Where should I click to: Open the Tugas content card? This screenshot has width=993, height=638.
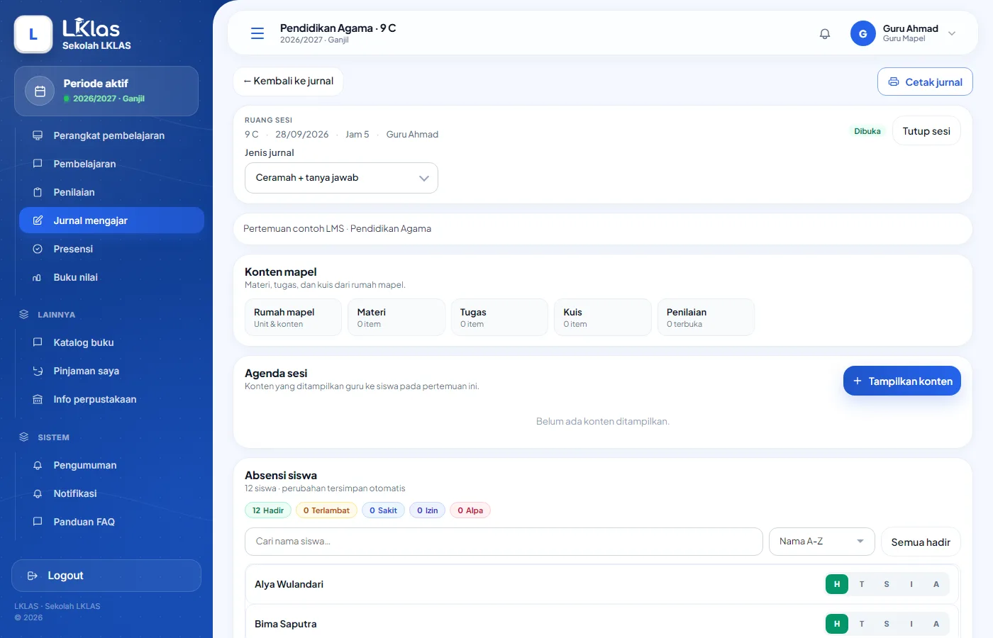pyautogui.click(x=499, y=317)
